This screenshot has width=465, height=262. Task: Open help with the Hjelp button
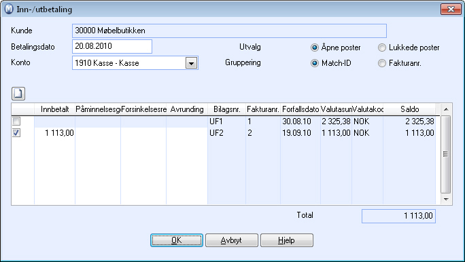click(x=287, y=240)
